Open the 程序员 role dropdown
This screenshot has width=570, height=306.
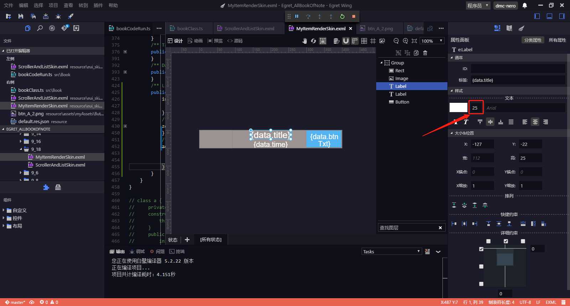coord(478,5)
